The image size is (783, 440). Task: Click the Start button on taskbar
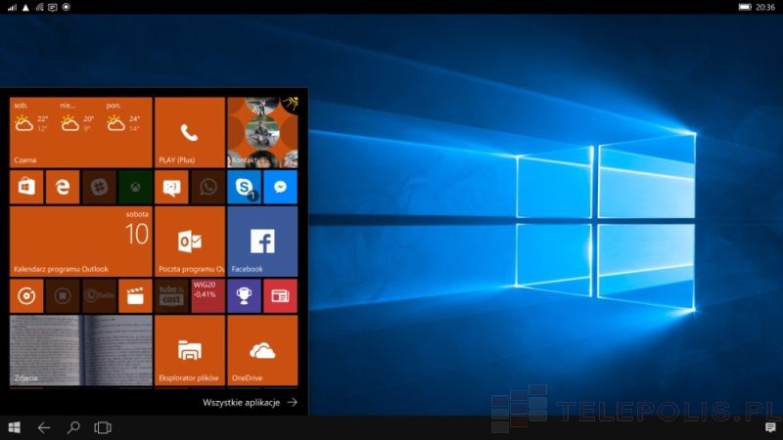click(x=15, y=427)
